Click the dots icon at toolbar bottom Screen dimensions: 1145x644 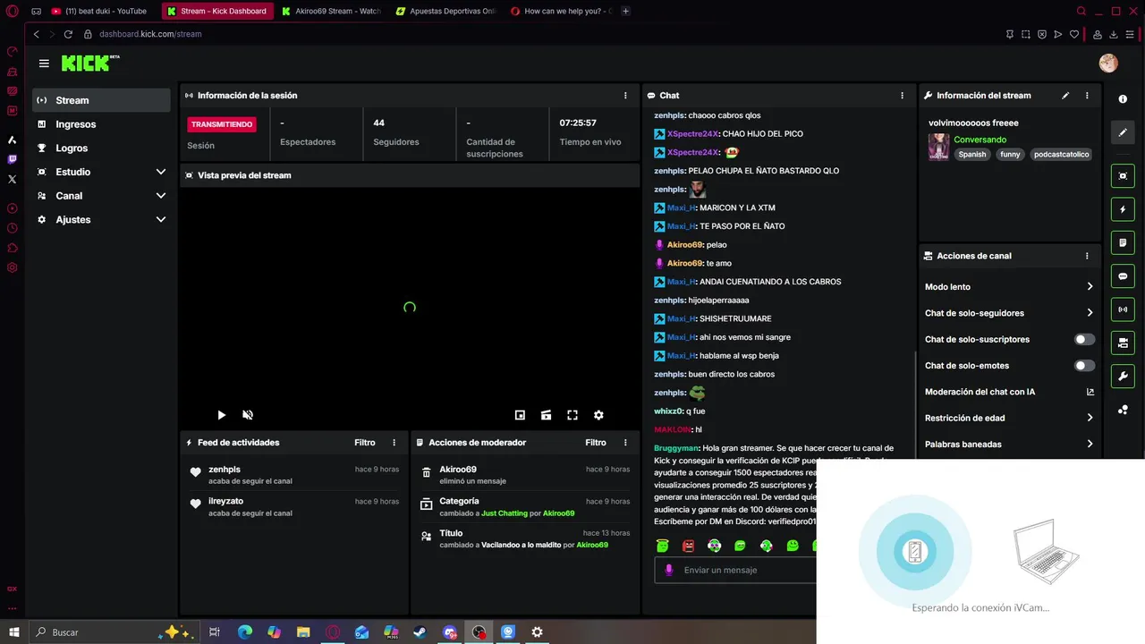[x=1123, y=410]
